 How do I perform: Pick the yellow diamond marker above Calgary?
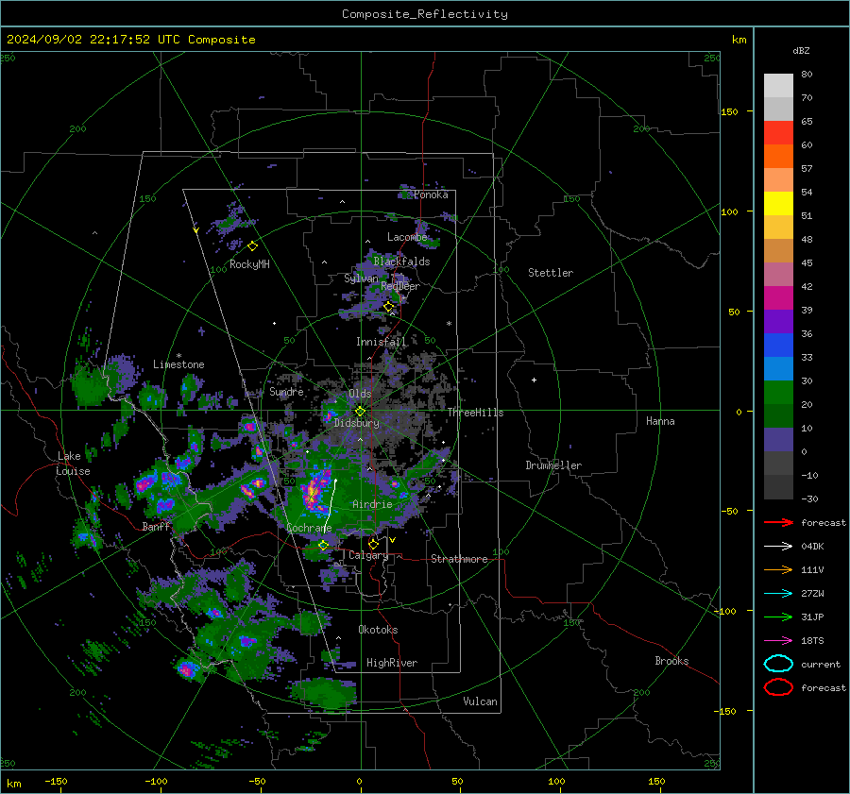373,544
